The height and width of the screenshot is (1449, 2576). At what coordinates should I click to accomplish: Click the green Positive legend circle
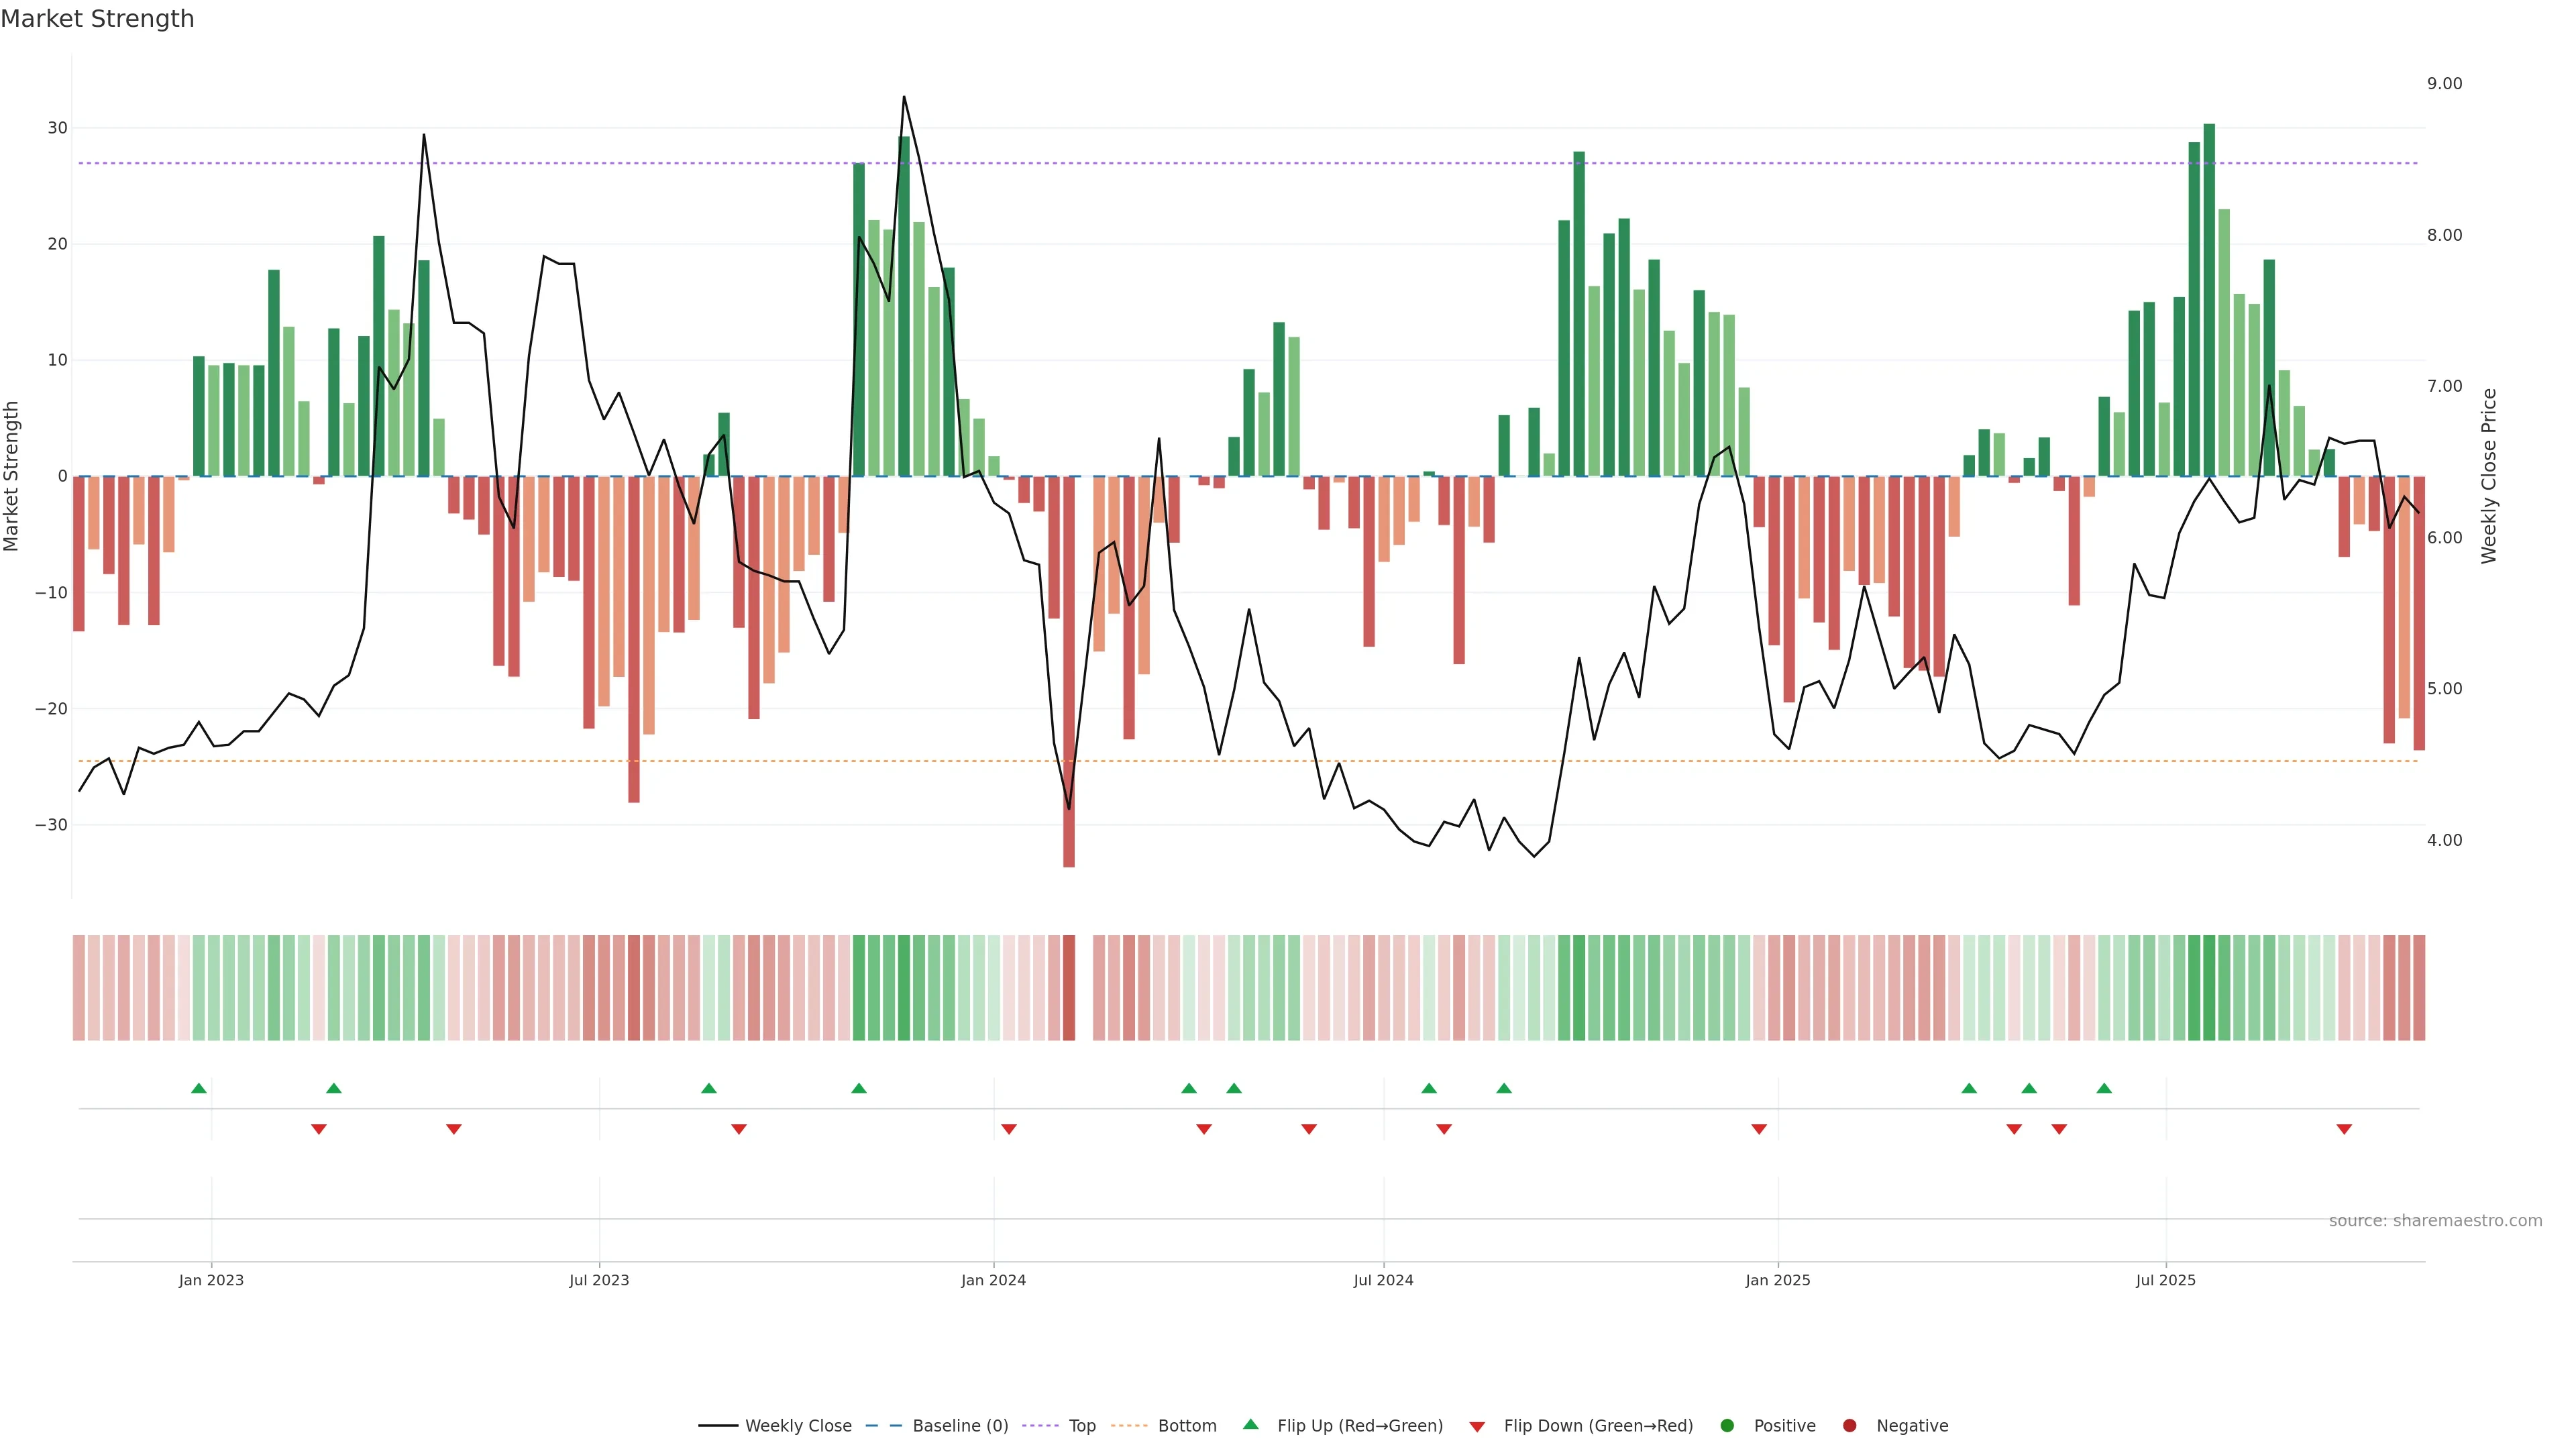(1727, 1425)
